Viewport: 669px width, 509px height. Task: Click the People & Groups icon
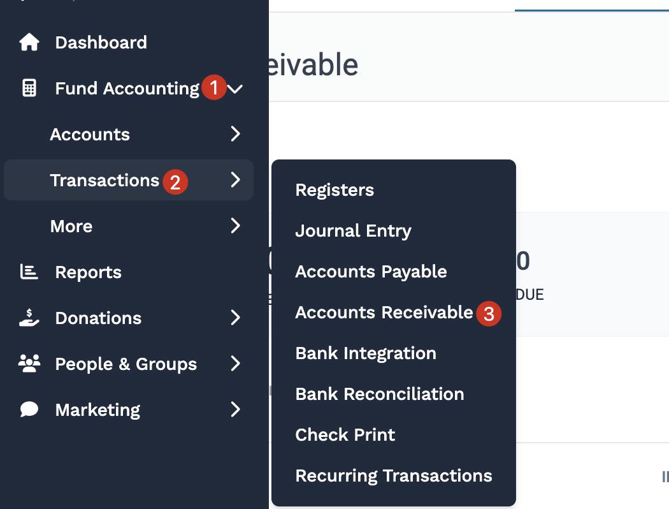click(x=29, y=364)
